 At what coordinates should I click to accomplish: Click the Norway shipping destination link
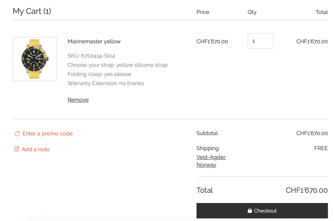[x=206, y=165]
